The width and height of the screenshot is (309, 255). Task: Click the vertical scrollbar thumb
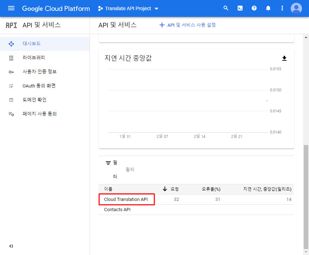coord(306,197)
